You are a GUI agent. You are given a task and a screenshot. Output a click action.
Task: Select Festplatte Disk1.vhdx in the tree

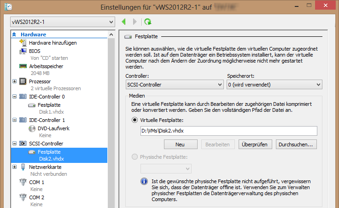[46, 108]
